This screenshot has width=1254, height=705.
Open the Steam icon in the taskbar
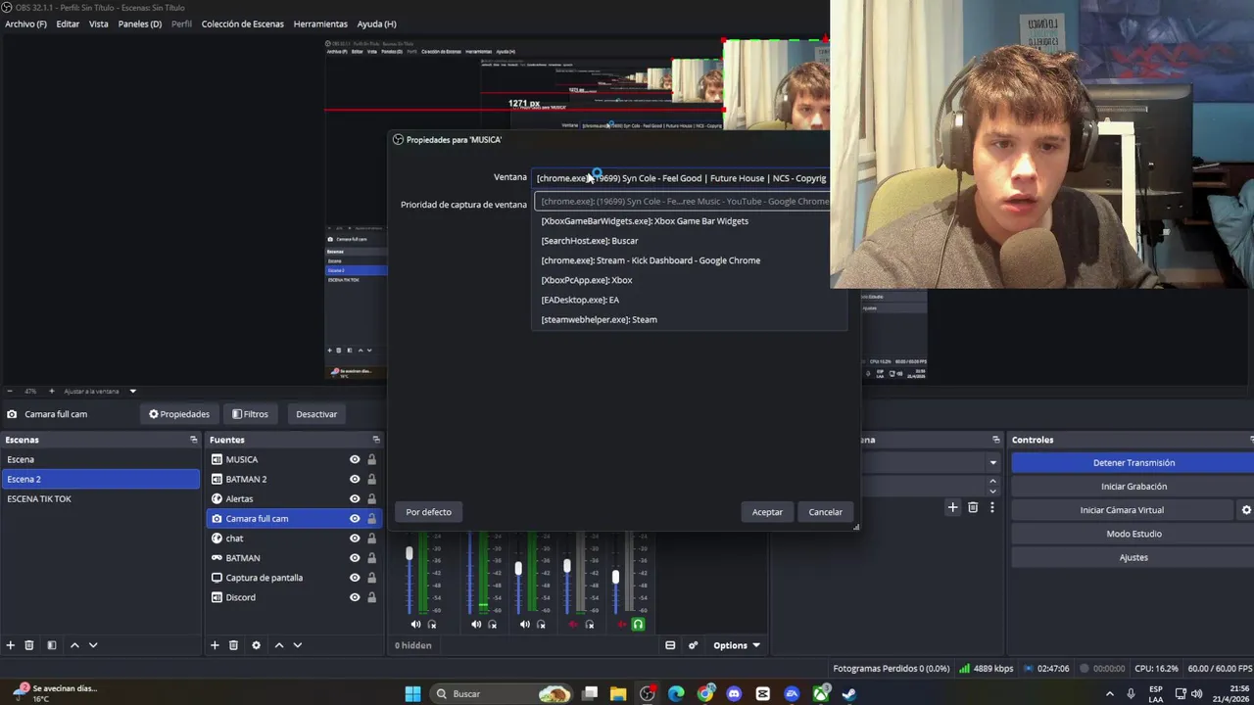[848, 694]
